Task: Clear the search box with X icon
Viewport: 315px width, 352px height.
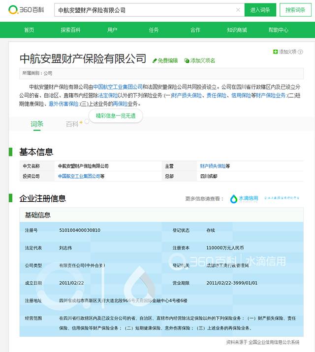Action: click(x=238, y=10)
